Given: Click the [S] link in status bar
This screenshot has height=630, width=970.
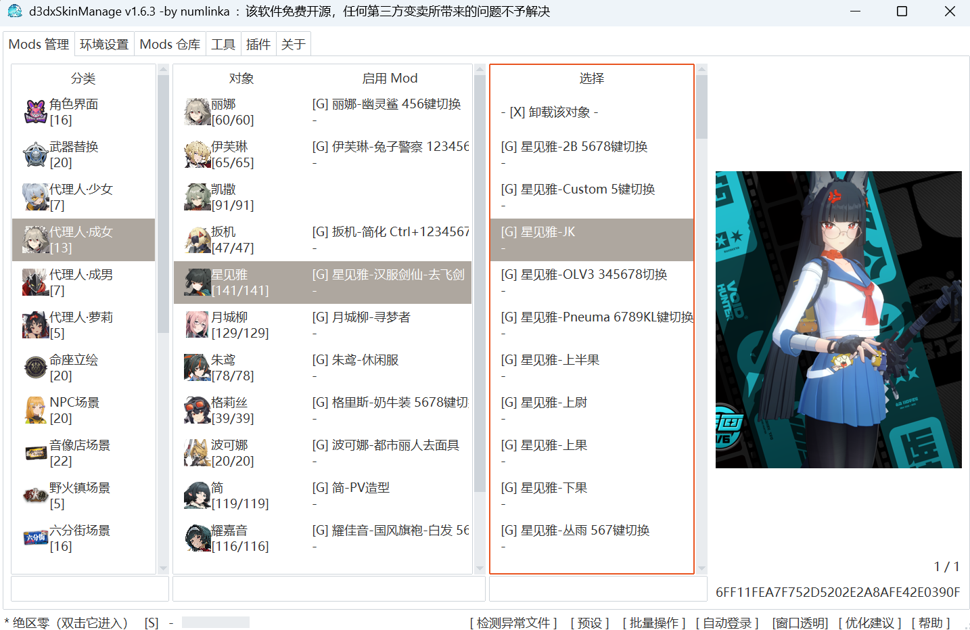Looking at the screenshot, I should (x=152, y=623).
